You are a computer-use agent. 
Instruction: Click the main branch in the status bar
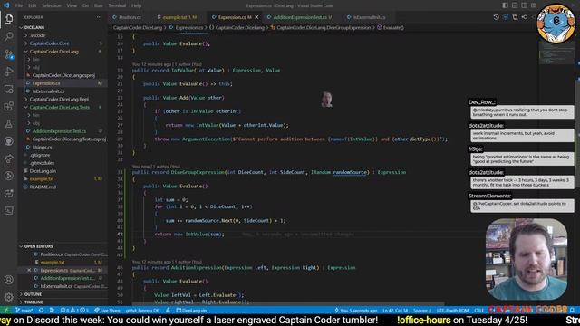24,311
